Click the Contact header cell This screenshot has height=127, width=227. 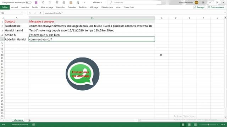(17, 22)
